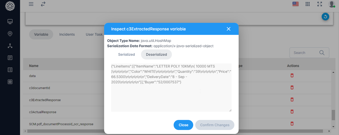Open the monitor icon in sidebar
The width and height of the screenshot is (339, 135).
coord(10,22)
